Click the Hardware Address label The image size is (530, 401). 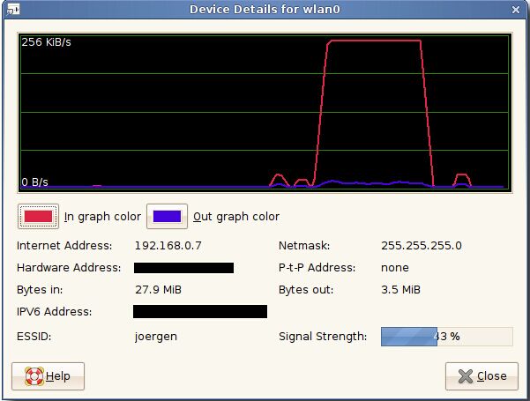tap(69, 268)
